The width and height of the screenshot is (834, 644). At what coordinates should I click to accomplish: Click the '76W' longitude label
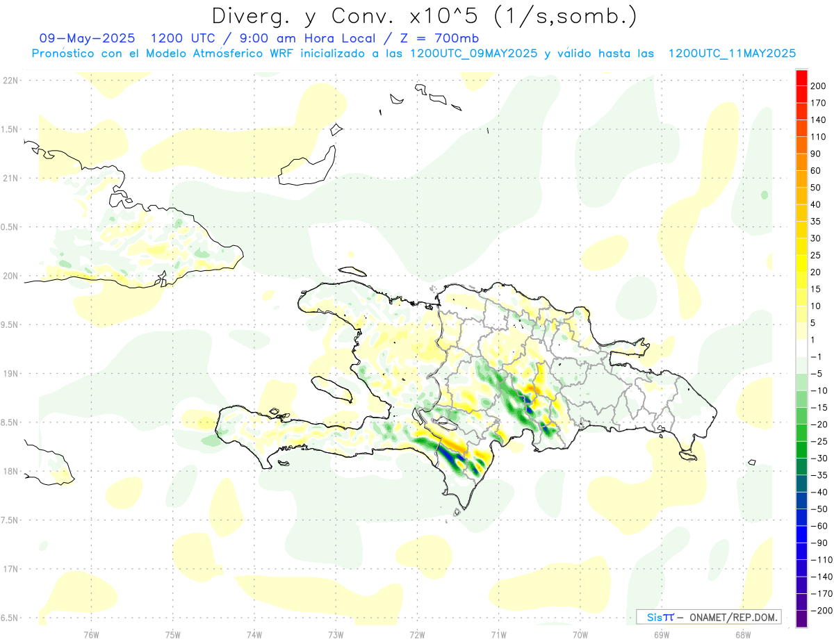click(92, 635)
